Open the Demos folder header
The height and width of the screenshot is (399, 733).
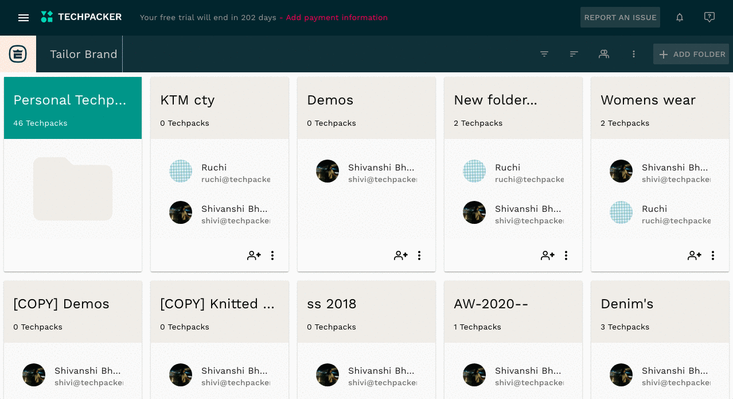coord(366,108)
